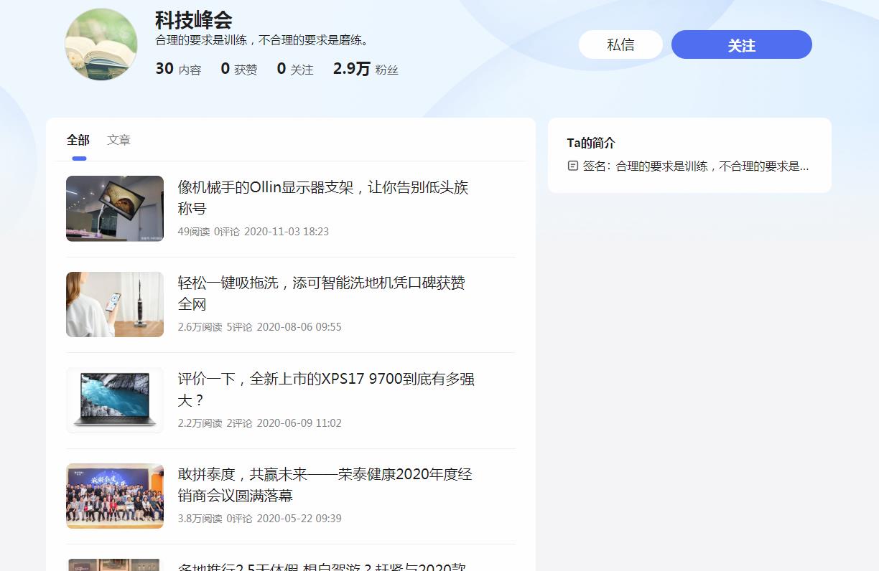Click the Ta的简介 heading
This screenshot has height=571, width=879.
click(x=591, y=143)
